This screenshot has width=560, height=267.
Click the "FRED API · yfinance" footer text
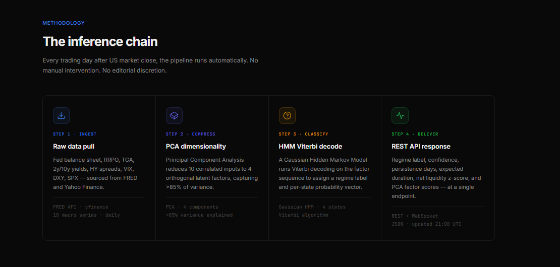point(81,207)
